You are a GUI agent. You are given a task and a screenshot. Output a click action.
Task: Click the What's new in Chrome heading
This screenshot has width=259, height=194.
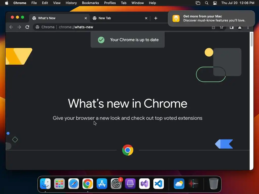pos(127,103)
